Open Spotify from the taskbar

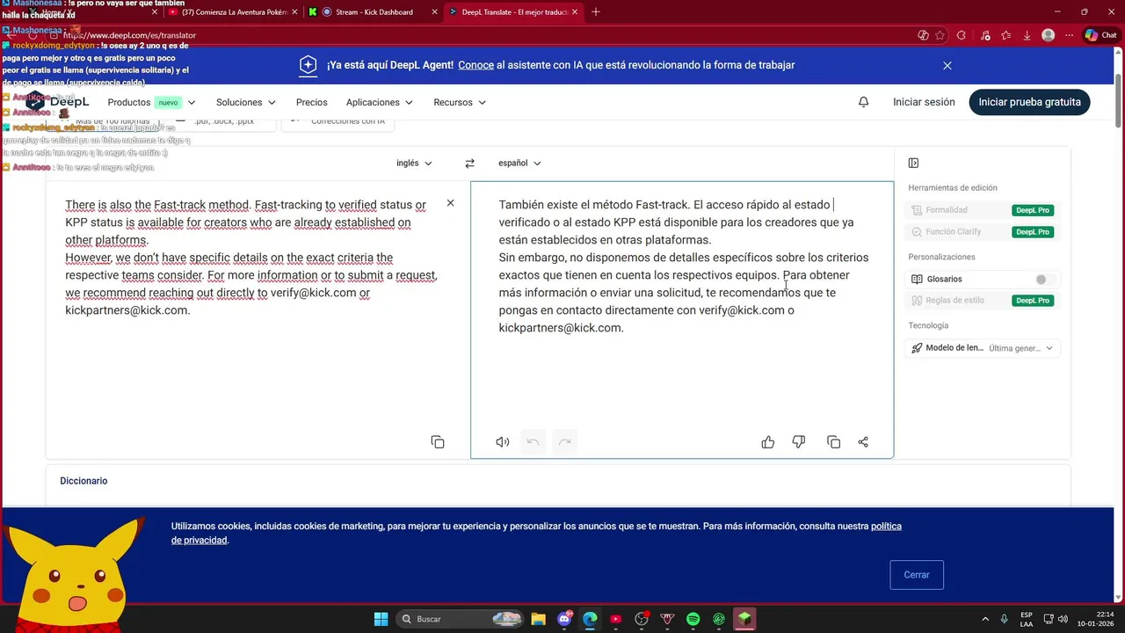[x=693, y=619]
